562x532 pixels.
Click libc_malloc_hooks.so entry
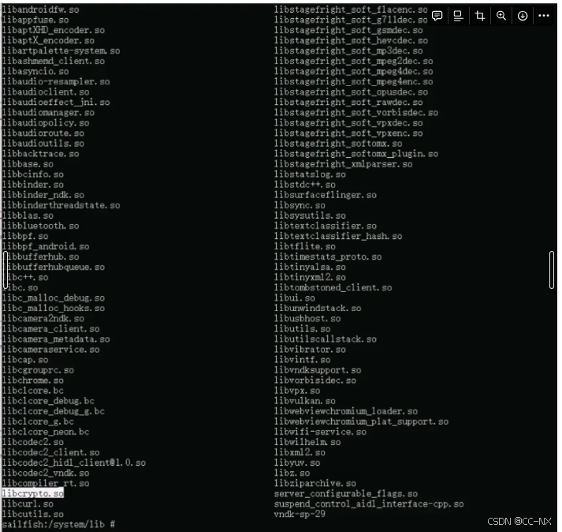[x=54, y=309]
